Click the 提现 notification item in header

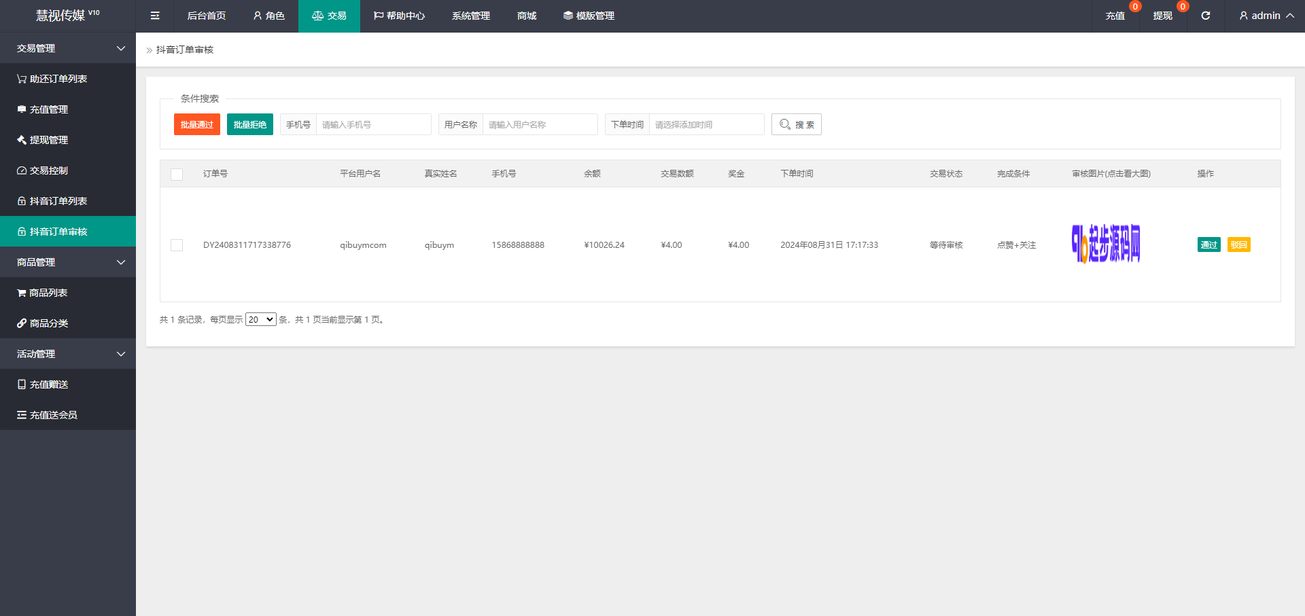coord(1162,16)
